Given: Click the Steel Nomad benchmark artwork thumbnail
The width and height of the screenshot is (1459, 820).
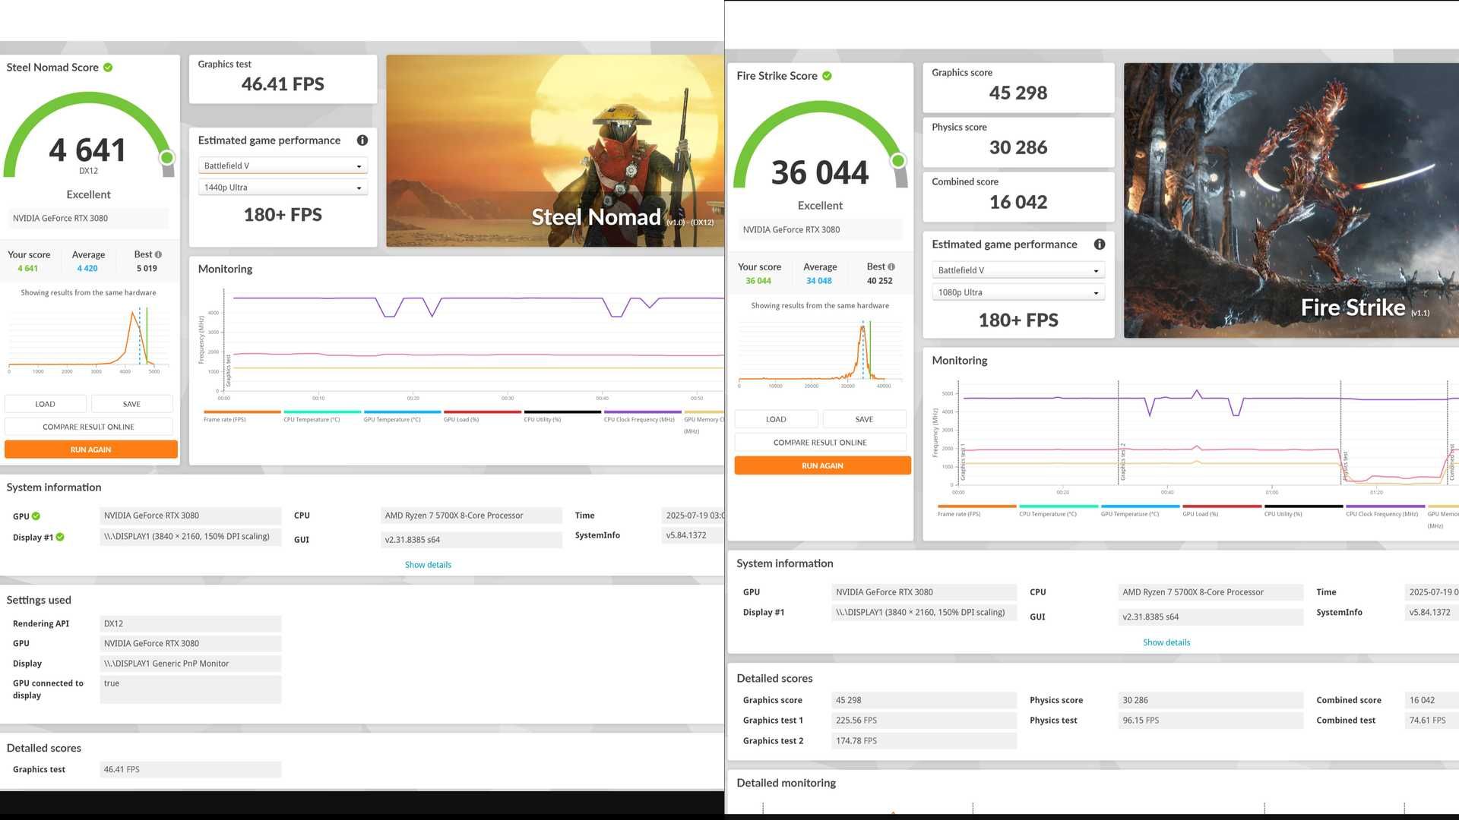Looking at the screenshot, I should (x=555, y=150).
